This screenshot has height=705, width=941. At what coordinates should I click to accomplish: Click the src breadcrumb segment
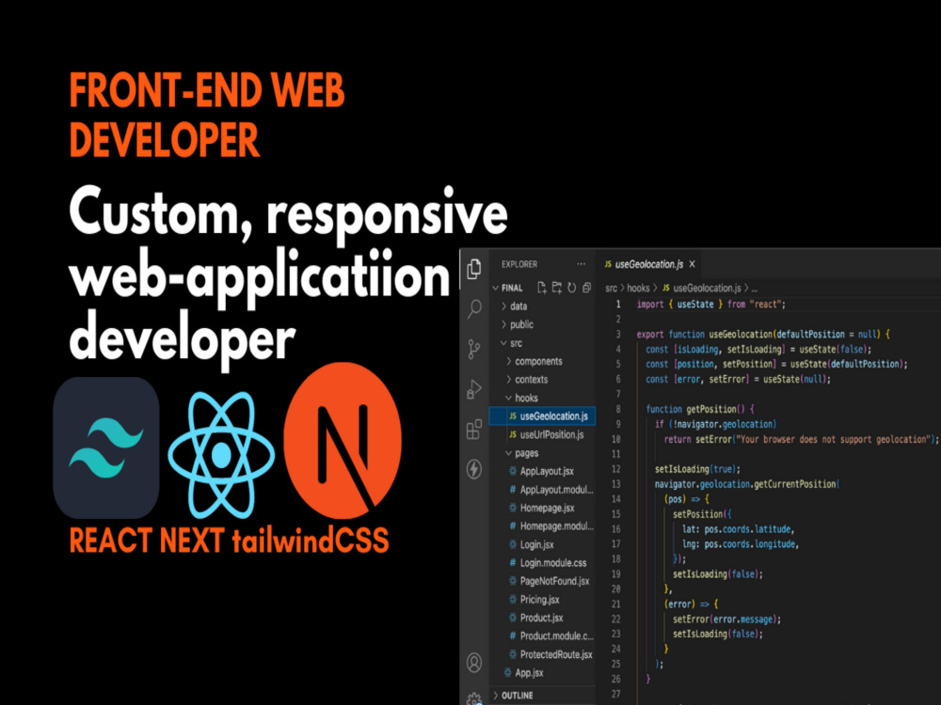611,289
